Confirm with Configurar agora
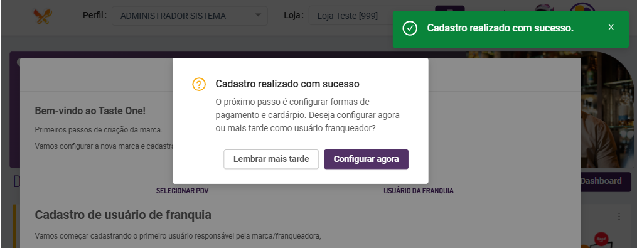Screen dimensions: 637x248 366,159
